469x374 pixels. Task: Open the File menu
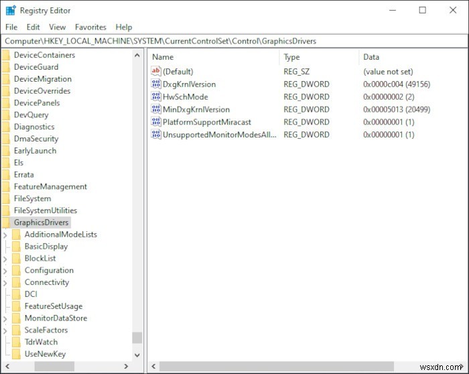pos(11,27)
